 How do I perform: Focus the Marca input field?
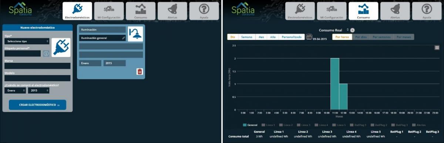(x=37, y=66)
